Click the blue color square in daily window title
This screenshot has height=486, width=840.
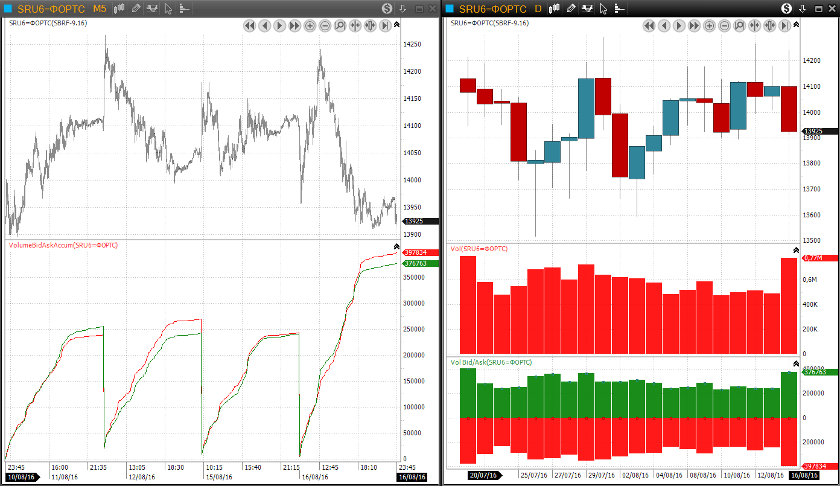pyautogui.click(x=450, y=8)
